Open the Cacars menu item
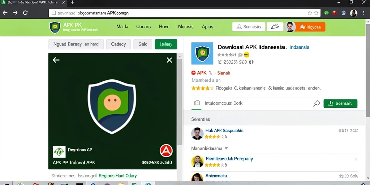 point(143,27)
